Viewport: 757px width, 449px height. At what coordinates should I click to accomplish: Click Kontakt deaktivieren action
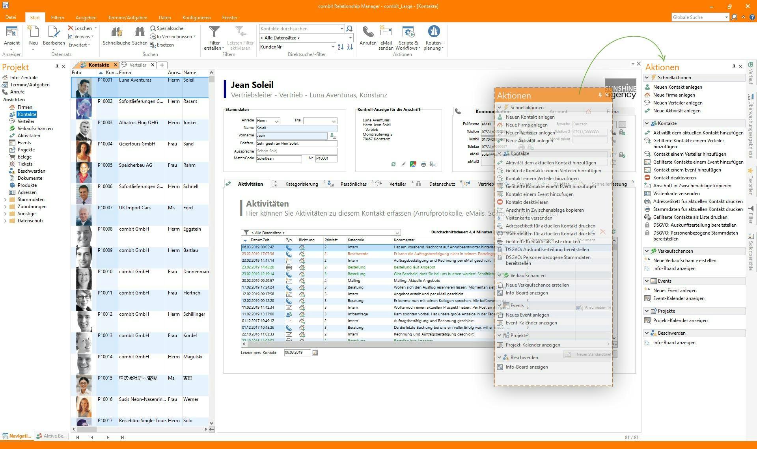pos(674,178)
